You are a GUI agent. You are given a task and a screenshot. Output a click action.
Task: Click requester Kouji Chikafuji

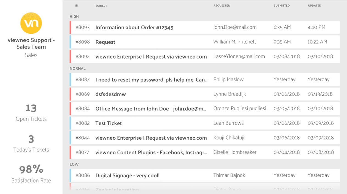229,138
